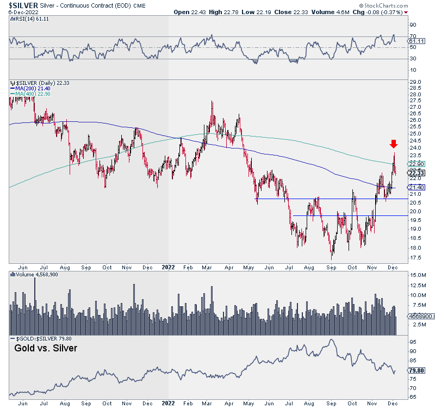Click the $GOLD:$SILVER 79.80 panel label
This screenshot has height=408, width=435.
[35, 339]
